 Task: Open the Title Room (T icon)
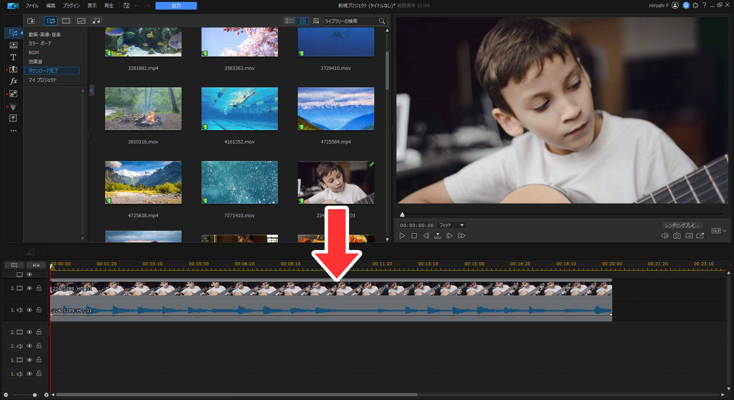pyautogui.click(x=13, y=57)
